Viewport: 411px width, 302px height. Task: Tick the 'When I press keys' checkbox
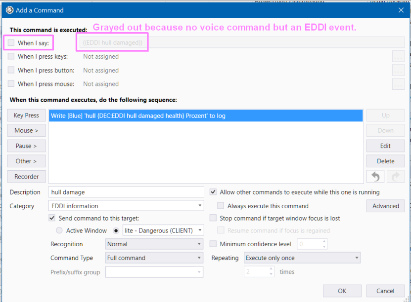(x=11, y=56)
